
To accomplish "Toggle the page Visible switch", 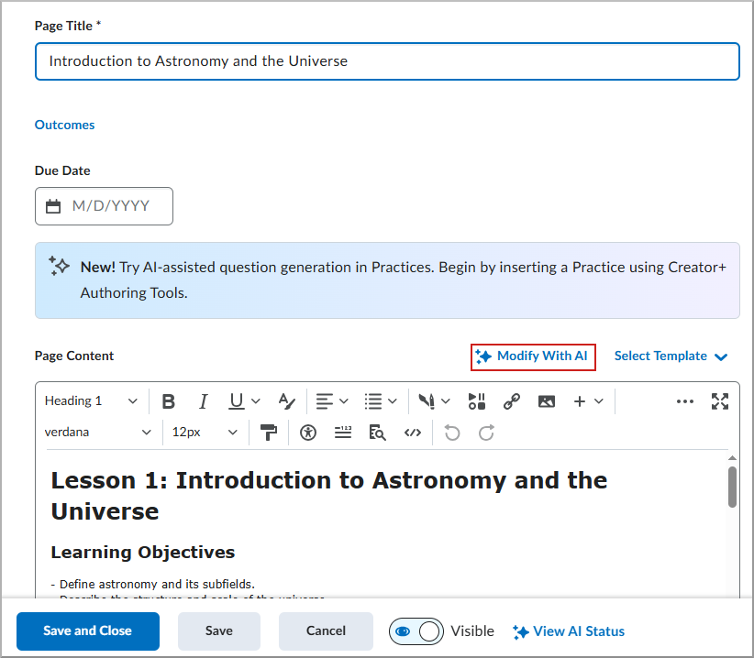I will click(416, 631).
